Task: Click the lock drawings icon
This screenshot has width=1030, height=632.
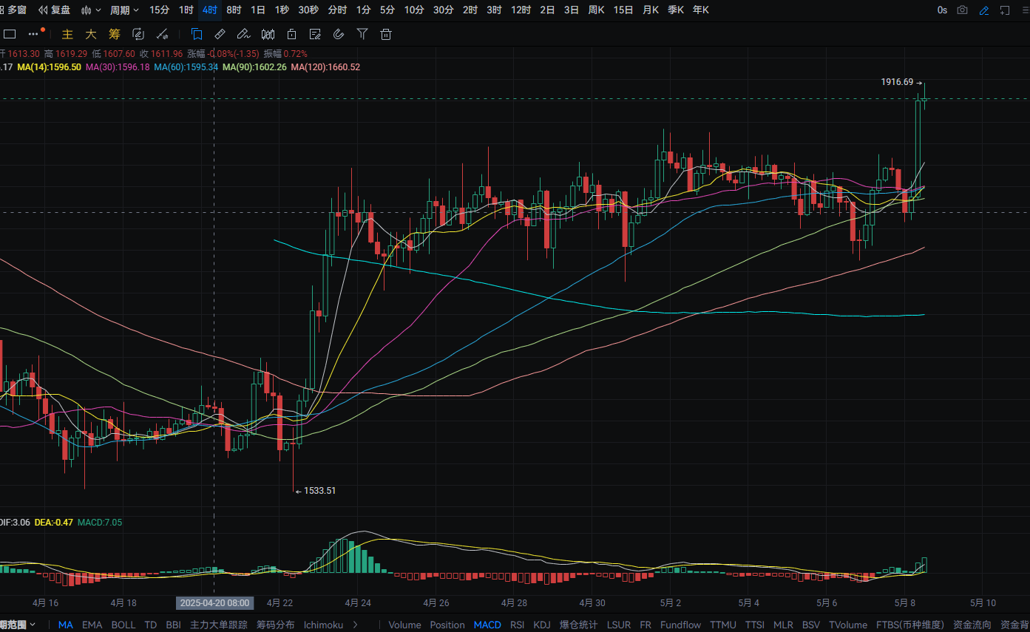Action: click(291, 34)
